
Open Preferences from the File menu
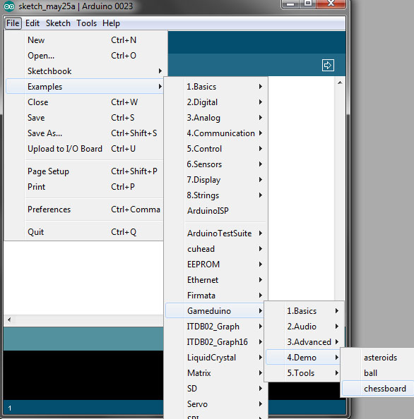pos(84,209)
